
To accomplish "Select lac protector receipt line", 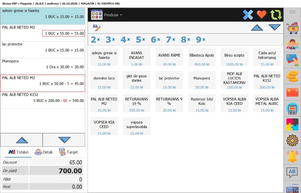I will [x=42, y=50].
